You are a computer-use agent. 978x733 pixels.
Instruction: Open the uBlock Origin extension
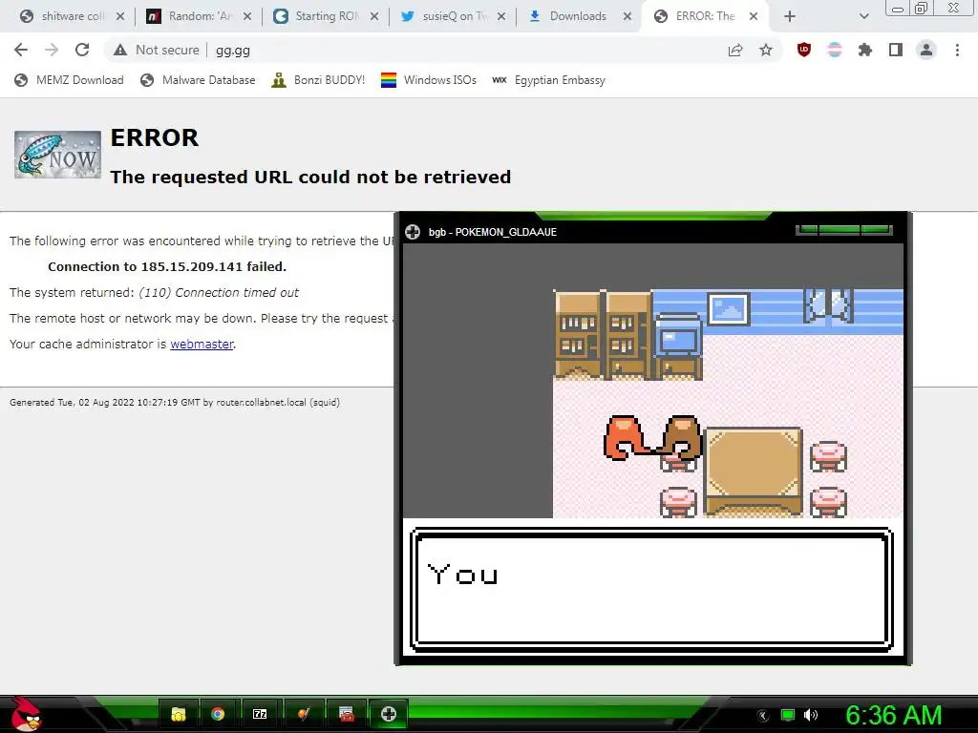[x=804, y=50]
